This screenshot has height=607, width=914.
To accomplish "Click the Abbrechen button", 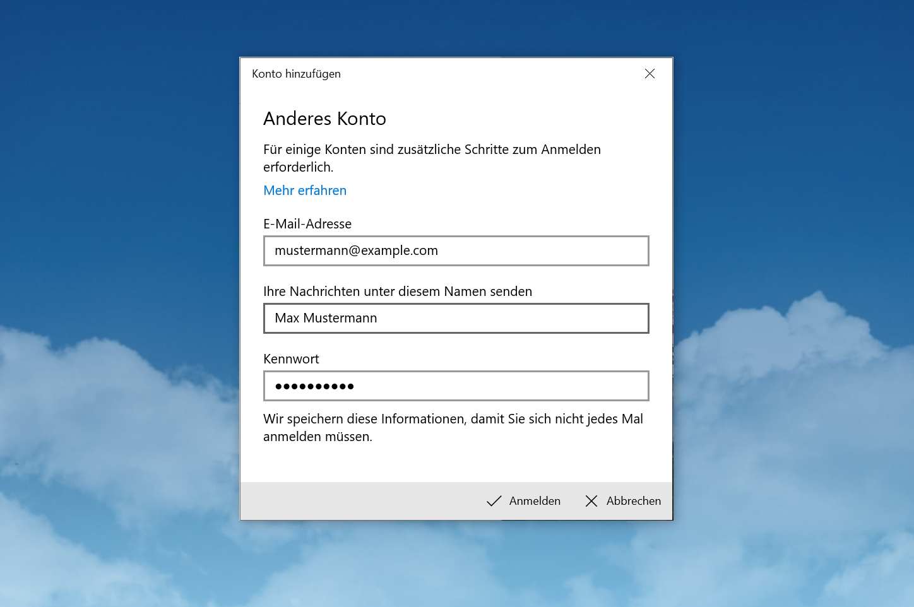I will point(623,501).
